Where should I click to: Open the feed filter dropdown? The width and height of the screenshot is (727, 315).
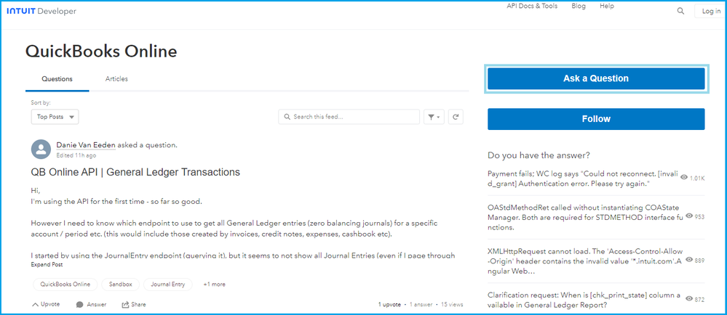click(x=434, y=116)
